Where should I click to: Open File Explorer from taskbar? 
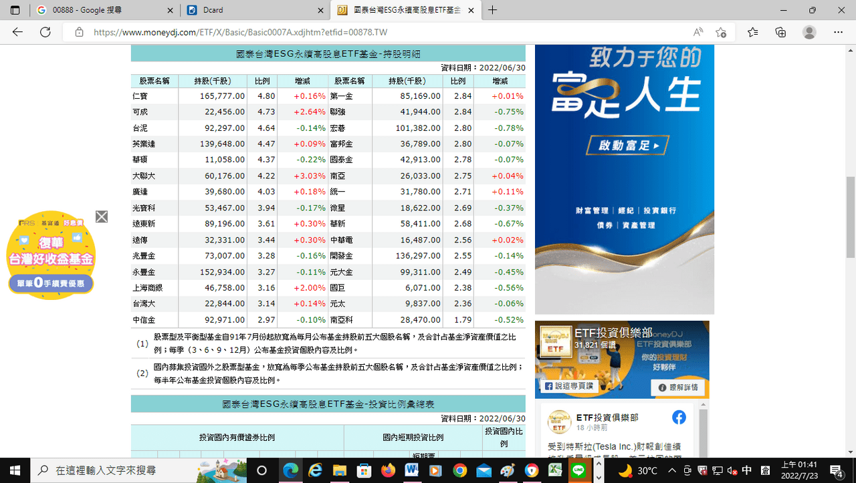click(339, 470)
